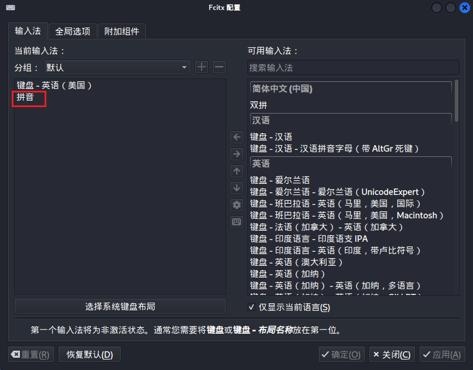Close the Fcitx configuration window
Screen dimensions: 473x370
coord(465,8)
